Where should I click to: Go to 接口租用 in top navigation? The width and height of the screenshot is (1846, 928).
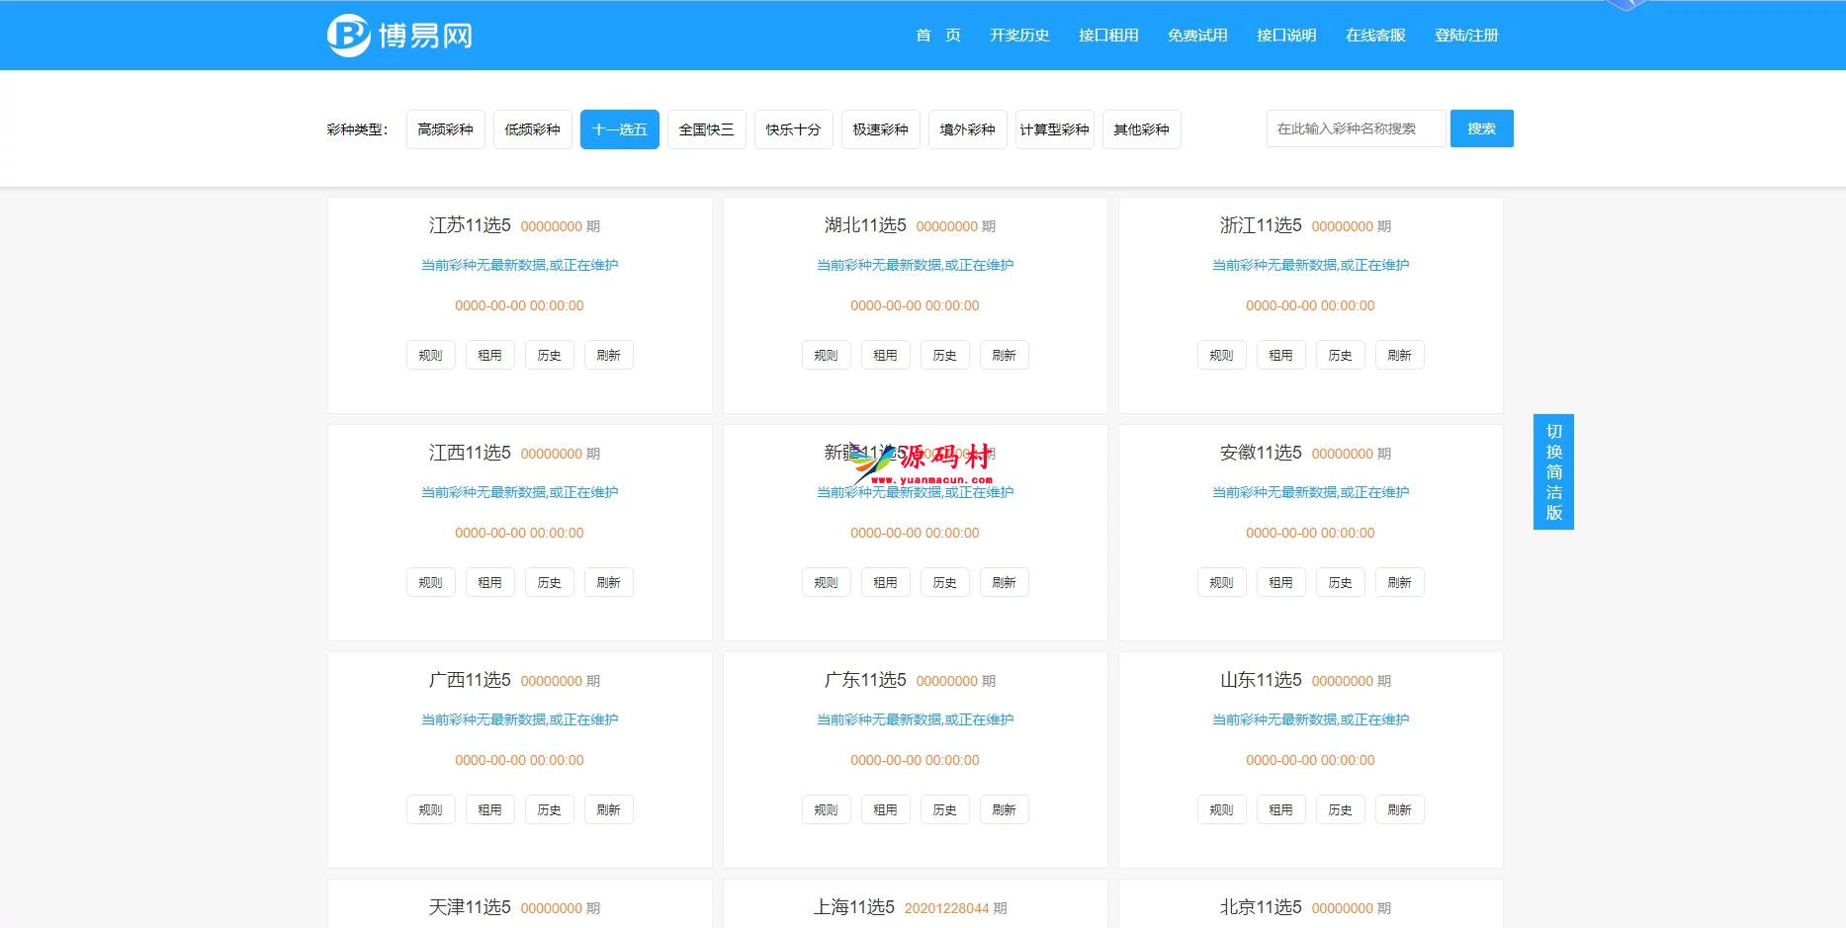tap(1108, 36)
